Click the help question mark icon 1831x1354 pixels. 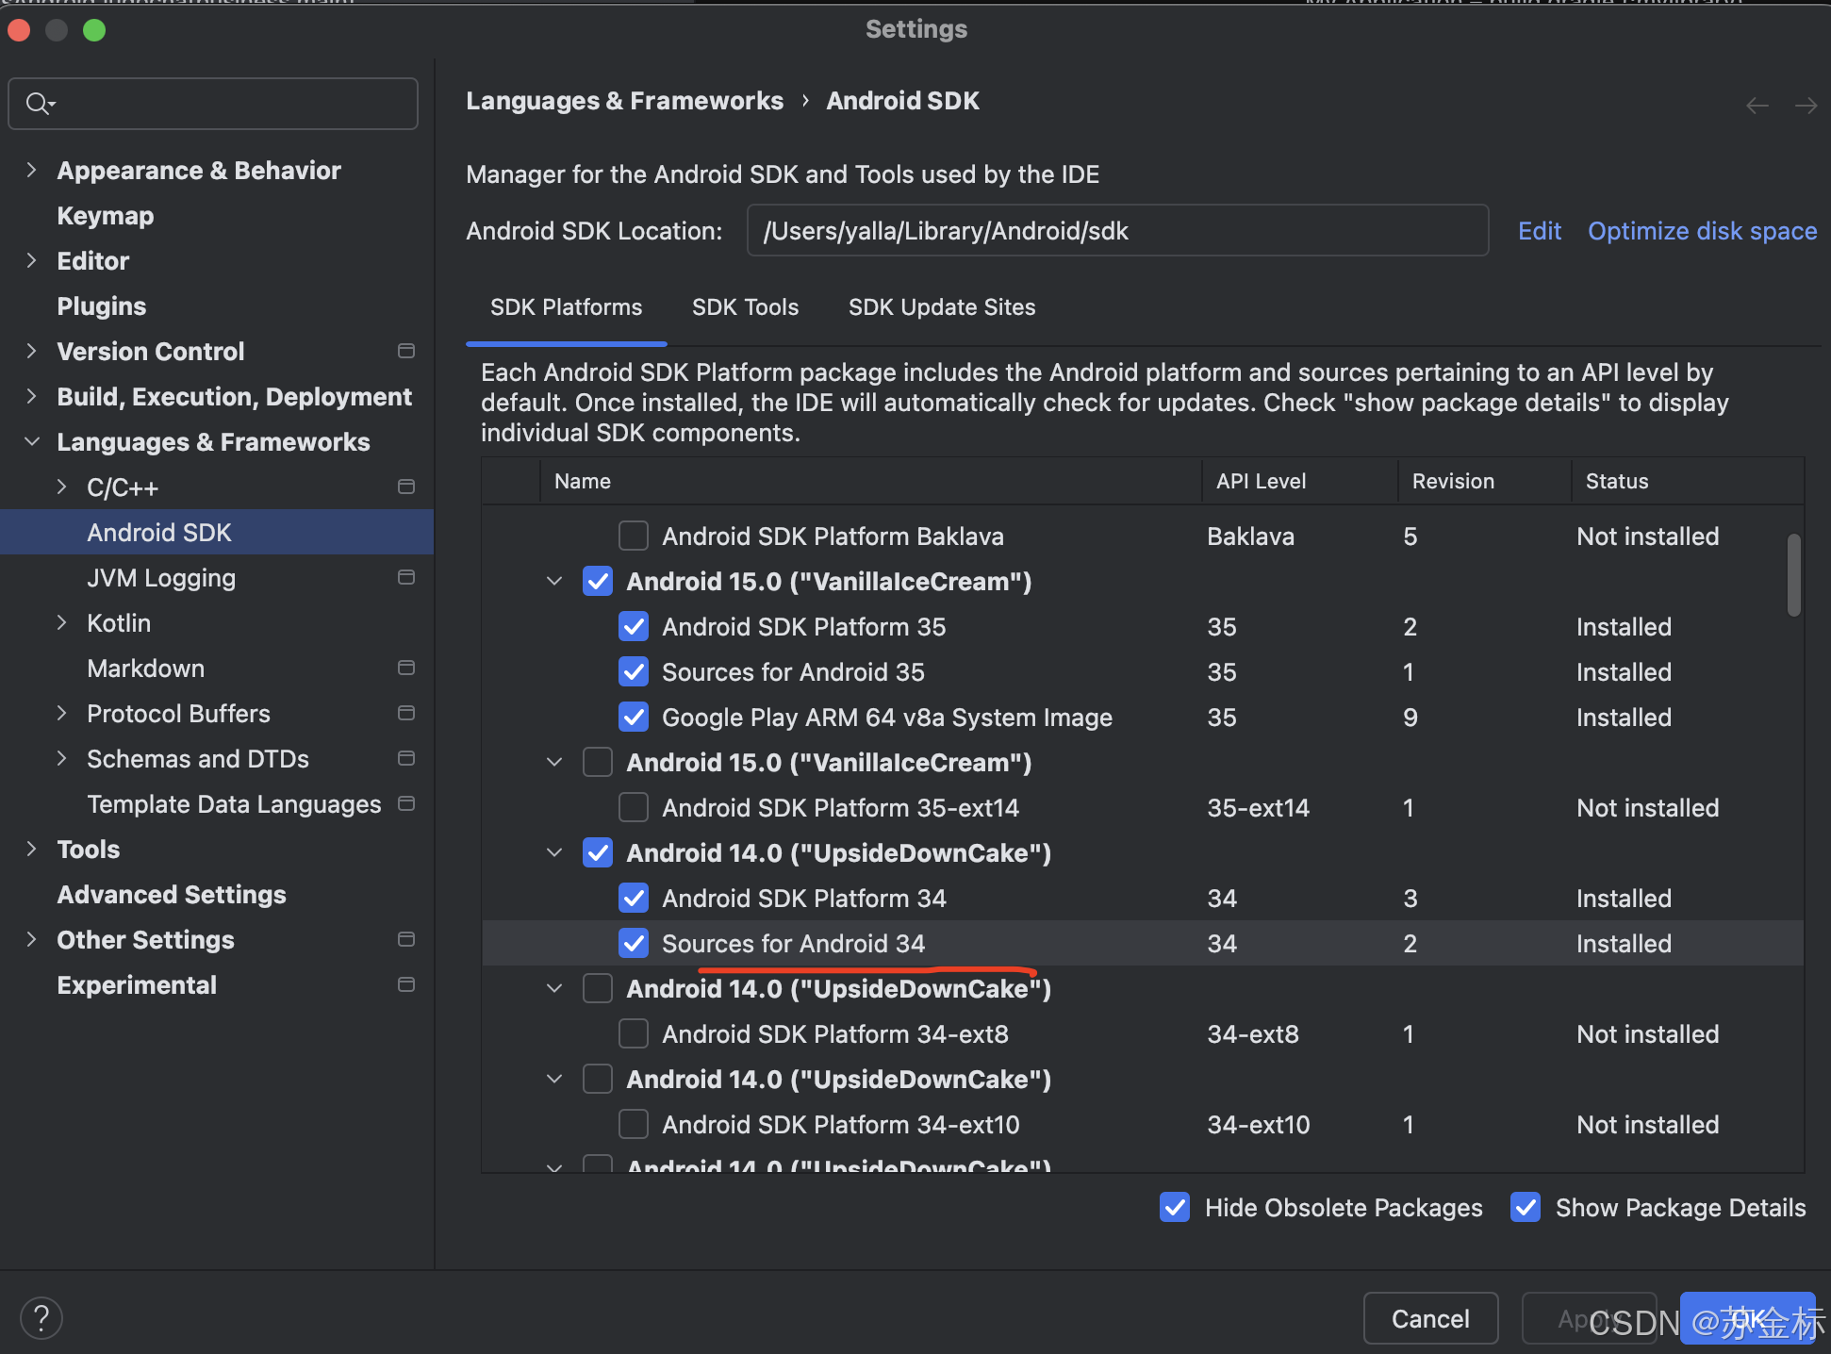point(41,1317)
